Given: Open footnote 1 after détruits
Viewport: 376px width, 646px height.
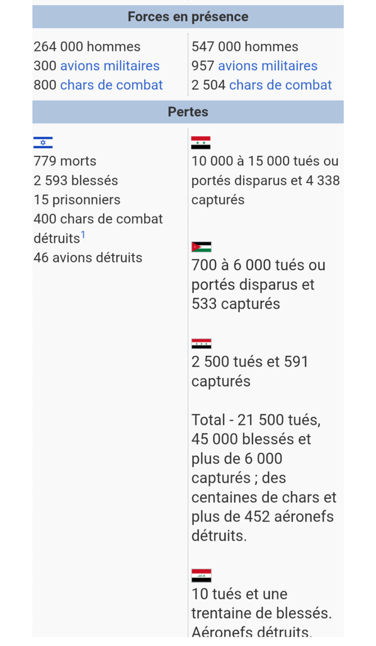Looking at the screenshot, I should [x=83, y=235].
